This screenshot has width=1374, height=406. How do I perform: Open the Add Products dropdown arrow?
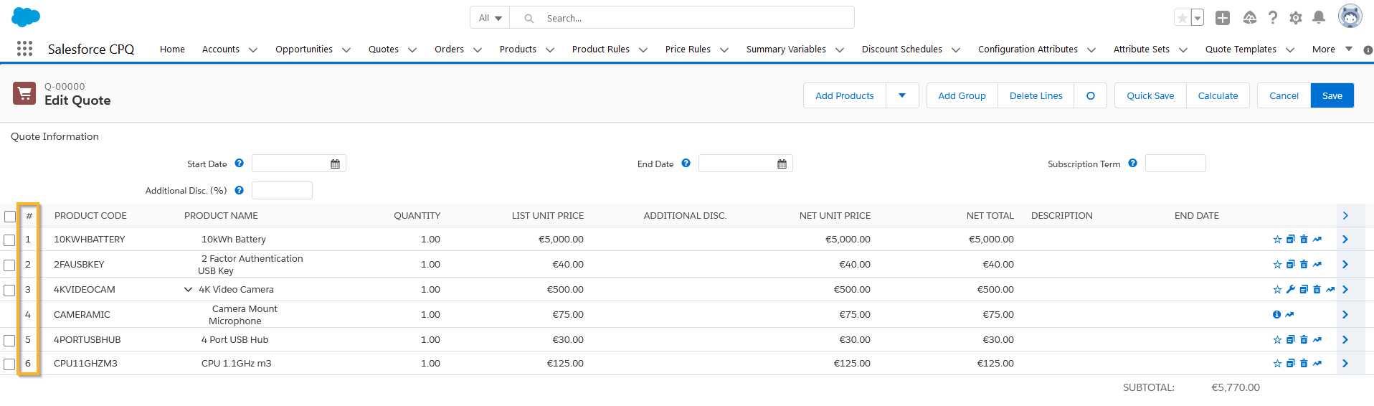tap(902, 95)
